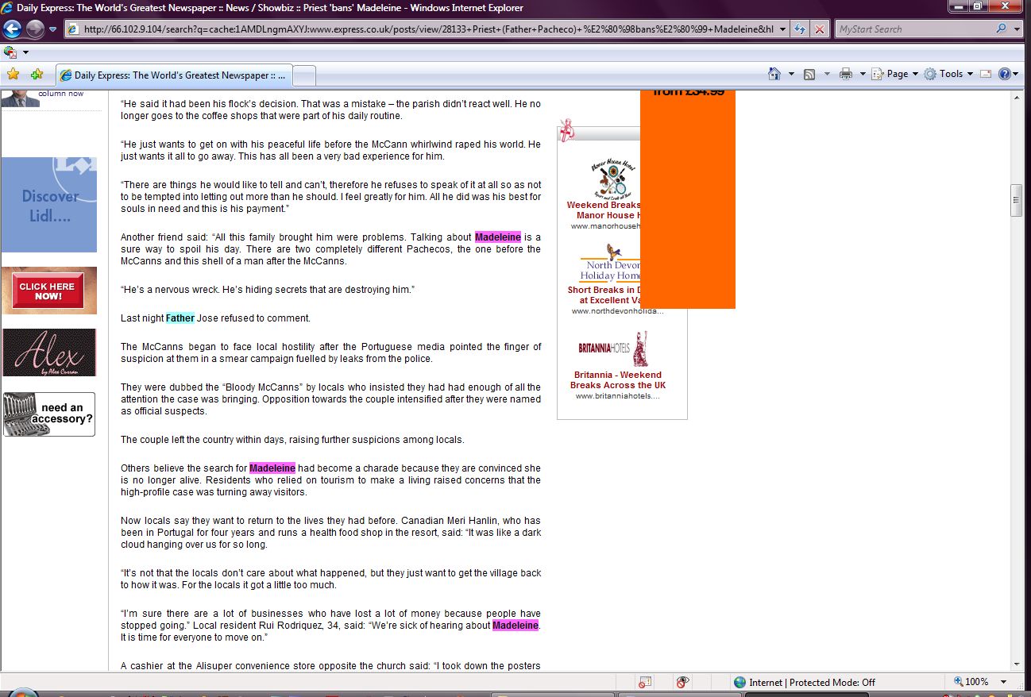This screenshot has height=697, width=1031.
Task: Click the magnifier search icon
Action: (x=1001, y=29)
